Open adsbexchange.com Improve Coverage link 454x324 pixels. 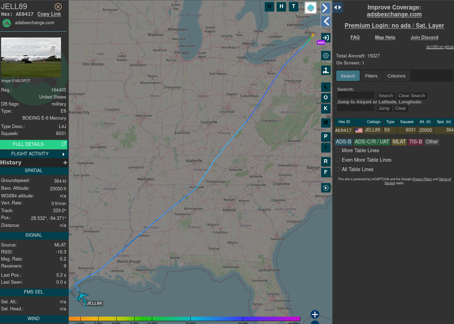[x=394, y=14]
